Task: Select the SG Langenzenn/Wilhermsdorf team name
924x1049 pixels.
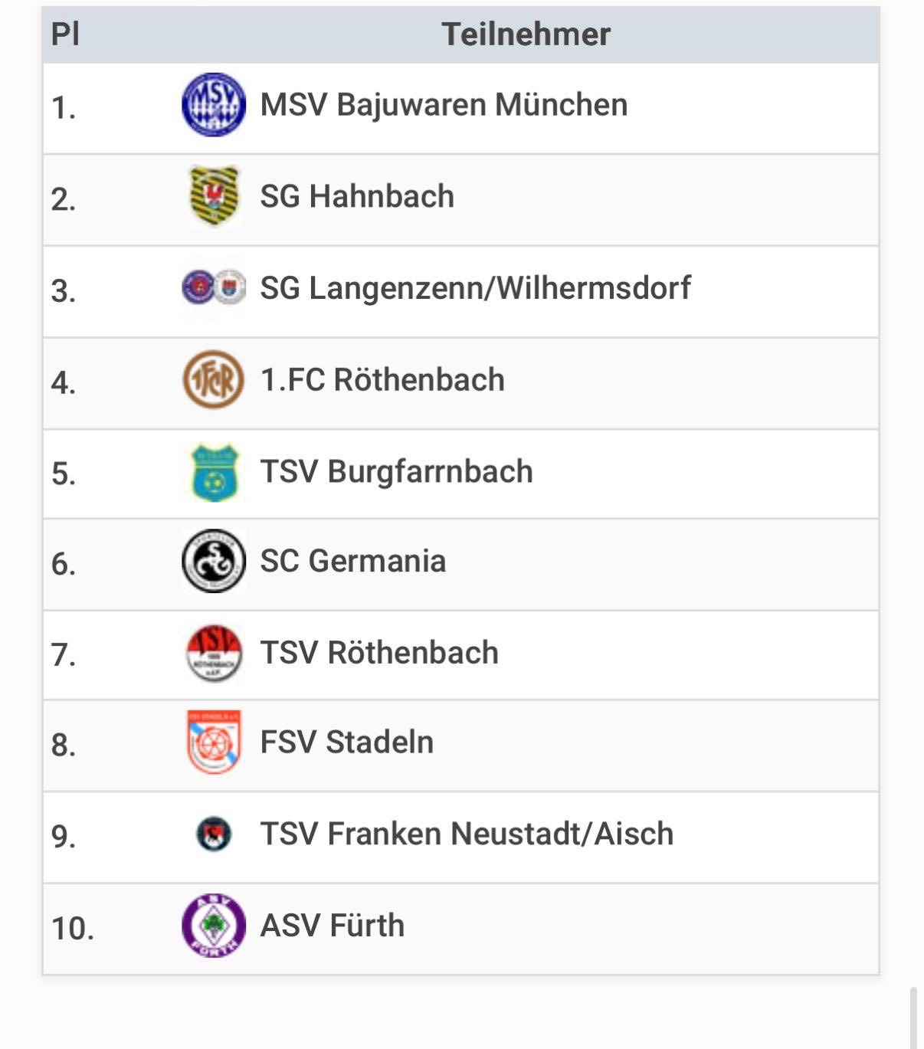Action: (x=475, y=288)
